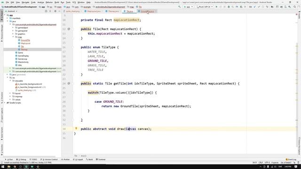The width and height of the screenshot is (301, 169).
Task: Open the Event Log panel
Action: pos(291,160)
